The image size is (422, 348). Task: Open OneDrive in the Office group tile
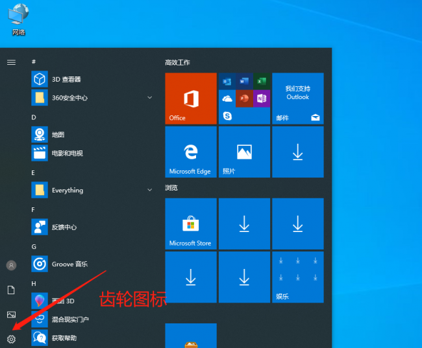pos(227,99)
